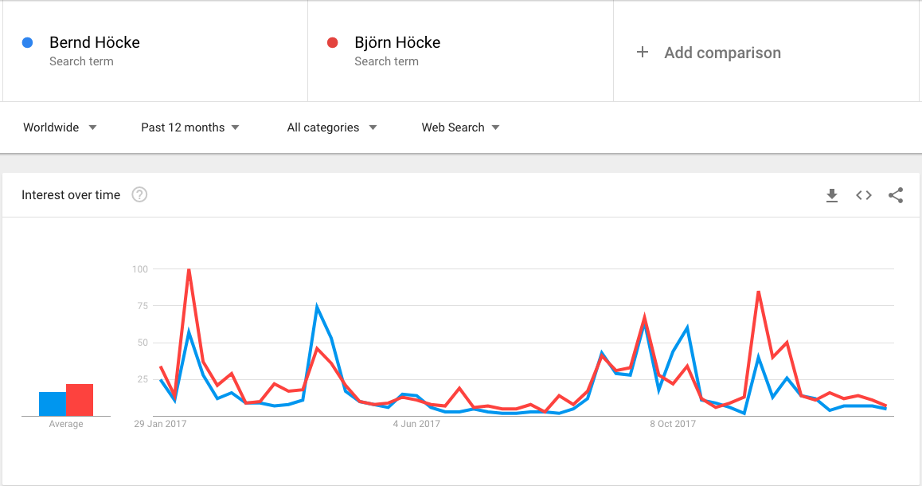Expand the All categories dropdown

point(332,127)
